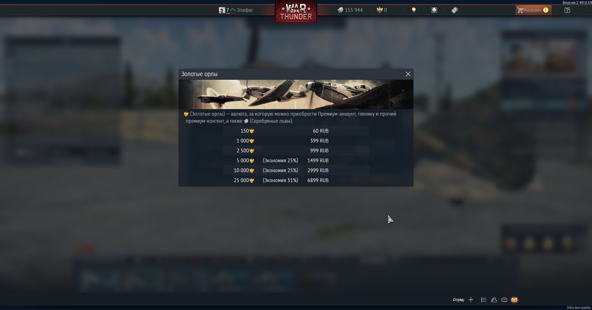The width and height of the screenshot is (592, 310).
Task: Add a squad member with plus icon
Action: (471, 300)
